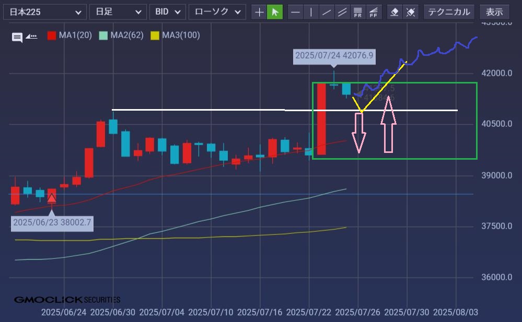
Task: Click the 2025/06/23 38002.7 low price callout
Action: 52,222
